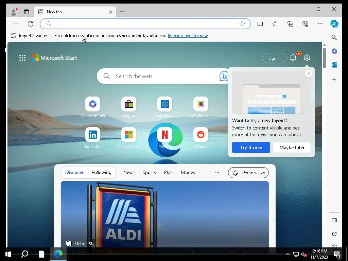Open the network tray icon
The width and height of the screenshot is (348, 261).
(x=296, y=254)
